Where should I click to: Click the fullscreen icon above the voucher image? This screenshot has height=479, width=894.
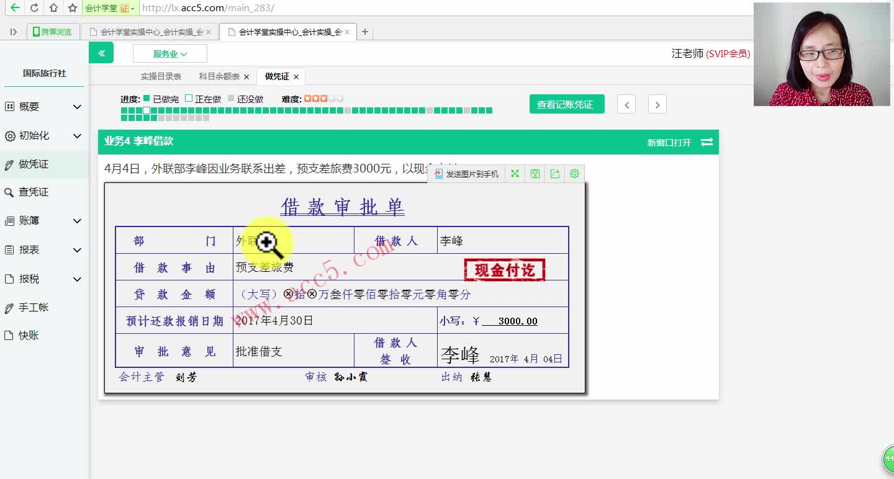(x=514, y=173)
